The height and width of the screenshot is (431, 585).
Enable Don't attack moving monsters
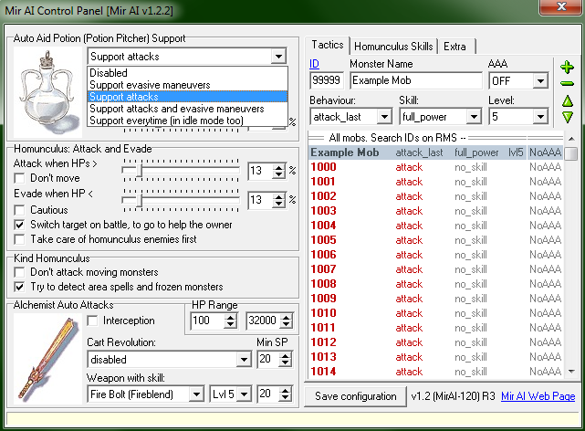[19, 272]
